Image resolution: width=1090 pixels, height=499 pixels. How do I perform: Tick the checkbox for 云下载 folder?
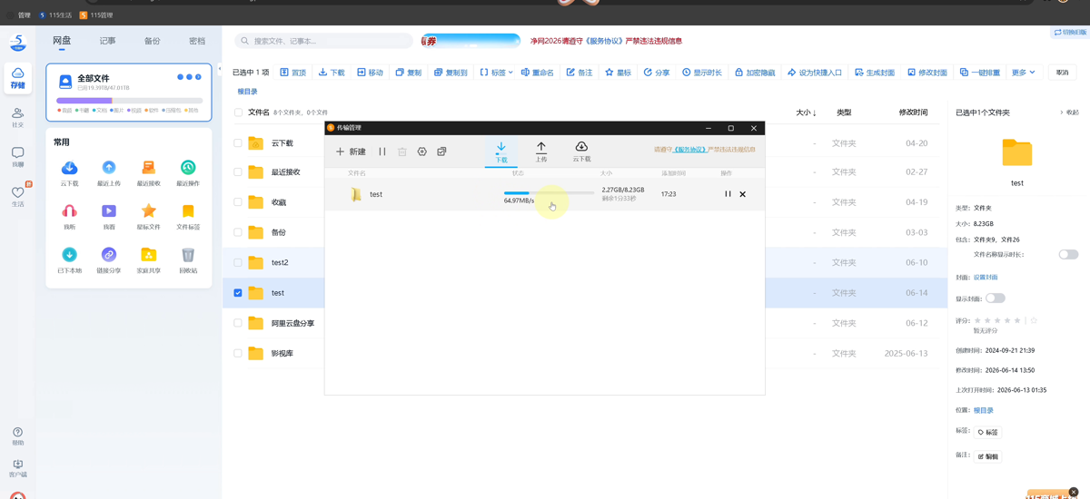point(238,142)
